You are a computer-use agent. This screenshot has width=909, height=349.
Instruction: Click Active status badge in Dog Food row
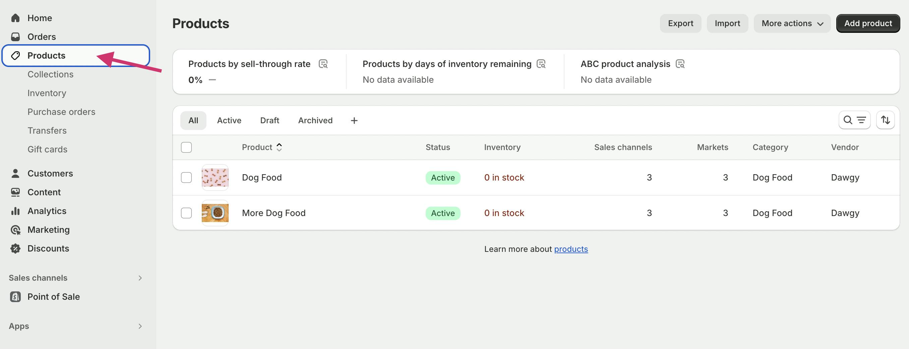click(443, 178)
